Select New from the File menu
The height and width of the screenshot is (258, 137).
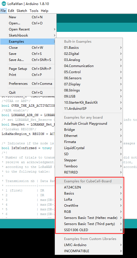[28, 17]
